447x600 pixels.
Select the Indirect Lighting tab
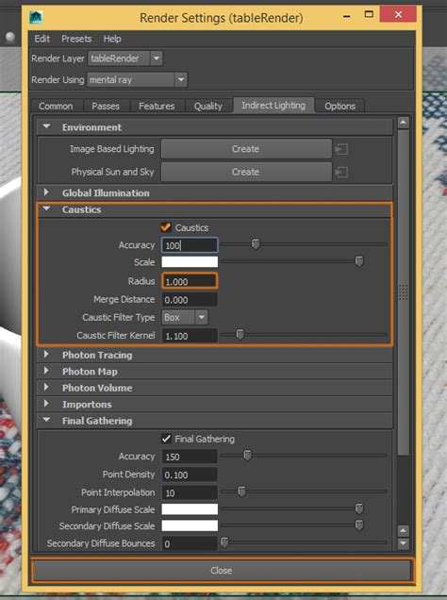coord(273,106)
